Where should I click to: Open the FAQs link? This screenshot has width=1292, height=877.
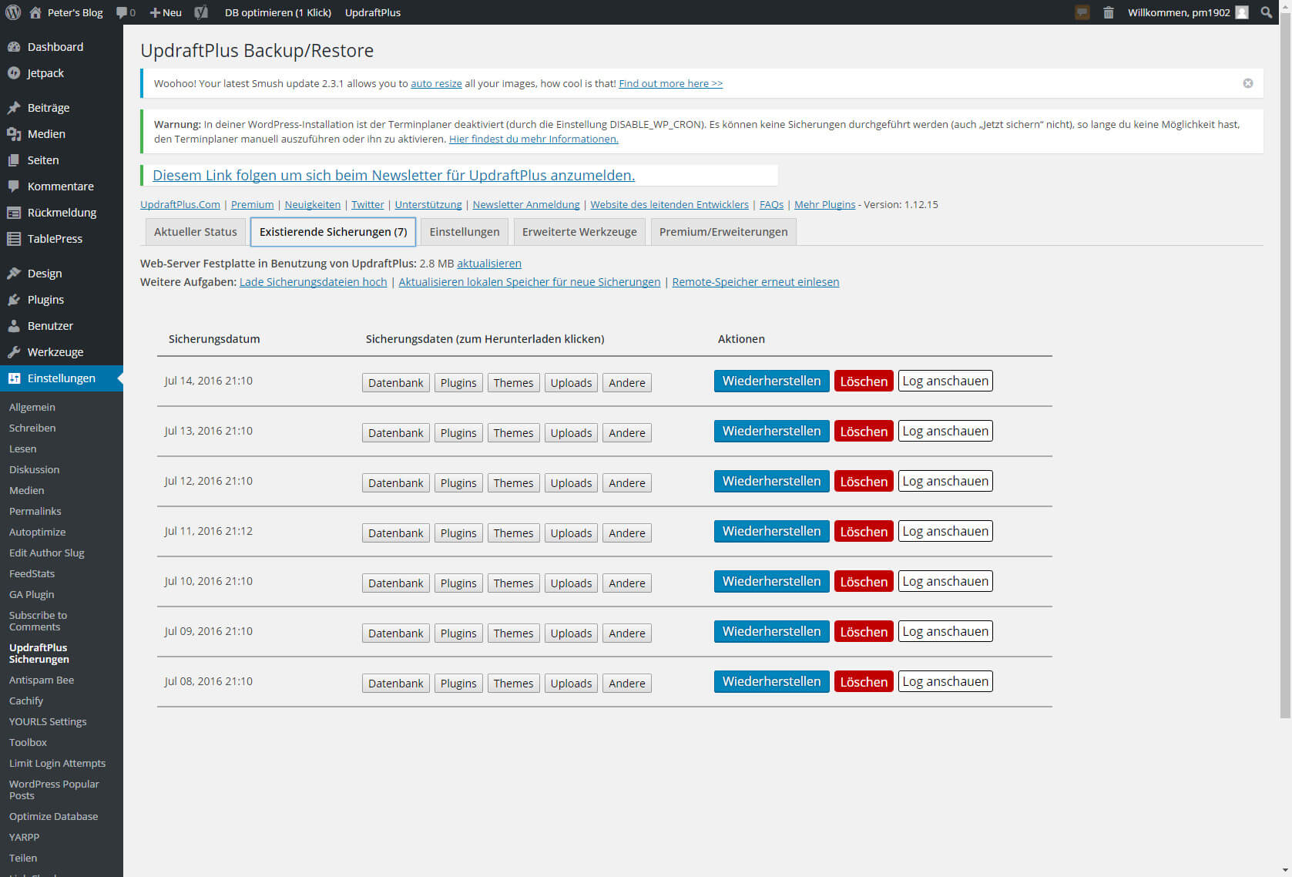[x=771, y=204]
